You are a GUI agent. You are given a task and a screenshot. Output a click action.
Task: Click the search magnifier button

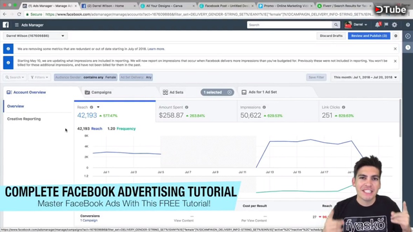[336, 24]
